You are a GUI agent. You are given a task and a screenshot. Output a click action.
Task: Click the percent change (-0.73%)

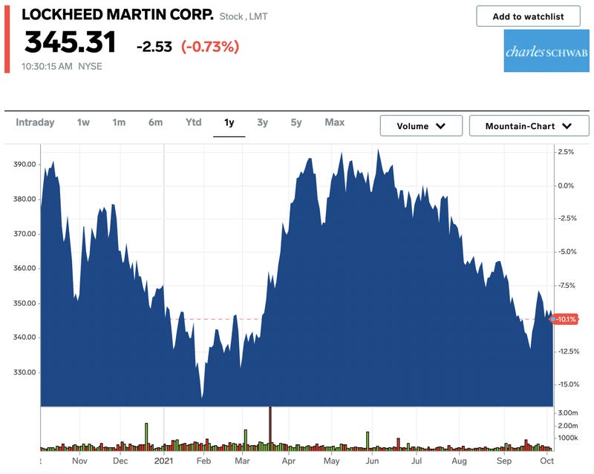pyautogui.click(x=210, y=47)
